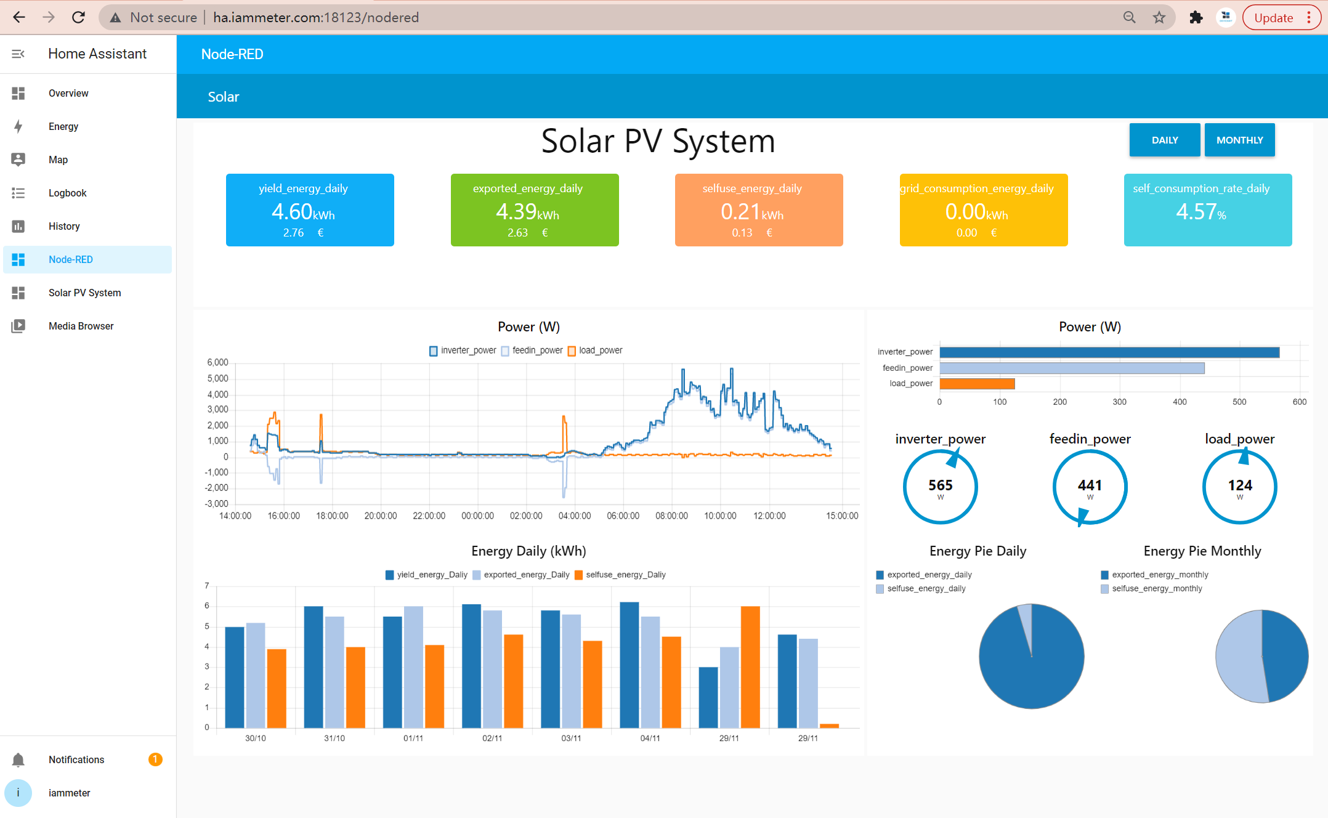Switch to the DAILY view tab
The width and height of the screenshot is (1328, 818).
1165,139
